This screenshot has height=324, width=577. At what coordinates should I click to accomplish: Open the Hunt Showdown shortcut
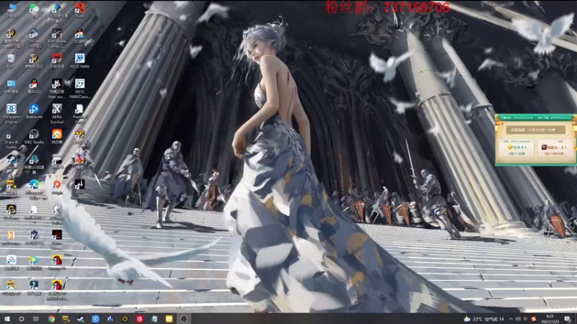coord(79,189)
